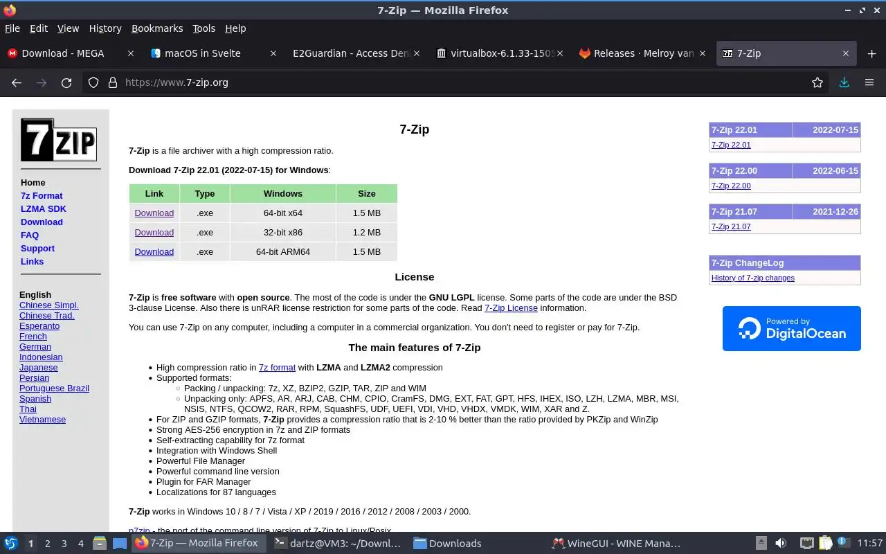
Task: Switch to workspace 3 in the taskbar
Action: pos(64,544)
